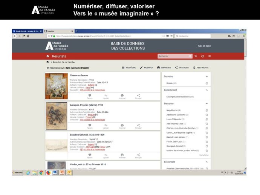Open title Verdun, nuit du 25 au 26 mars 1916
260x195 pixels.
[88, 164]
